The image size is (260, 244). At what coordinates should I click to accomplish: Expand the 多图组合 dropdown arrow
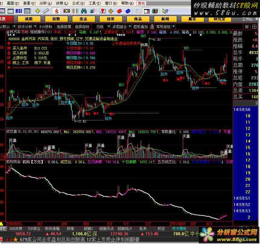[130, 27]
